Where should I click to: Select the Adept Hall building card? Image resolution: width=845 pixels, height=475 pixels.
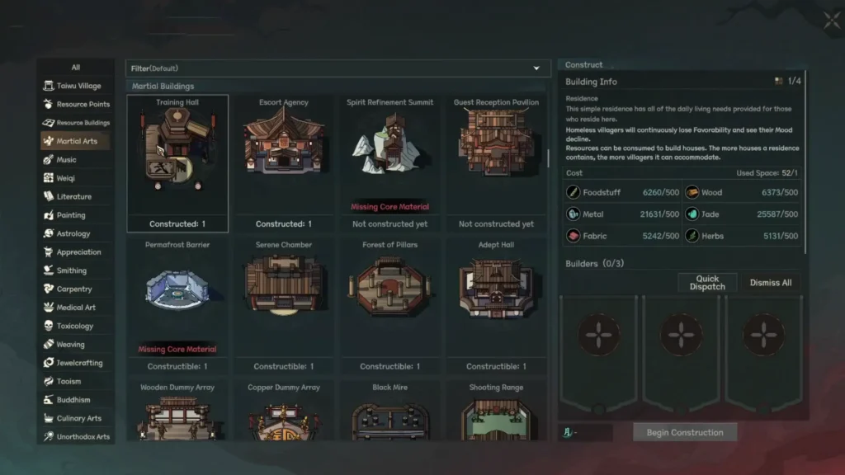496,306
